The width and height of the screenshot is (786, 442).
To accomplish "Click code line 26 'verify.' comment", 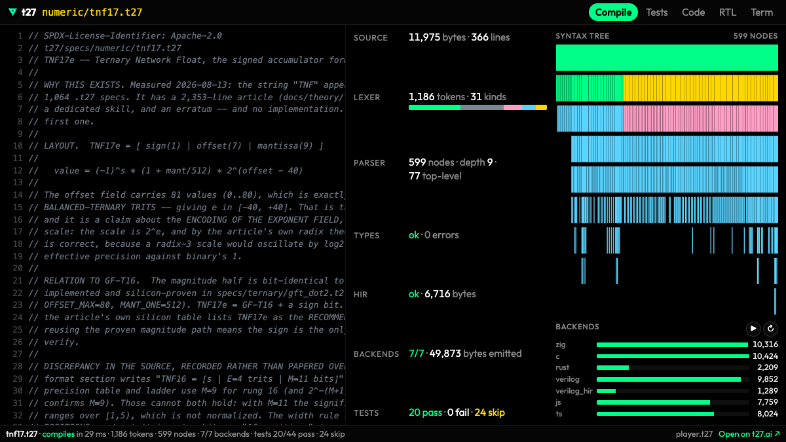I will click(x=54, y=342).
